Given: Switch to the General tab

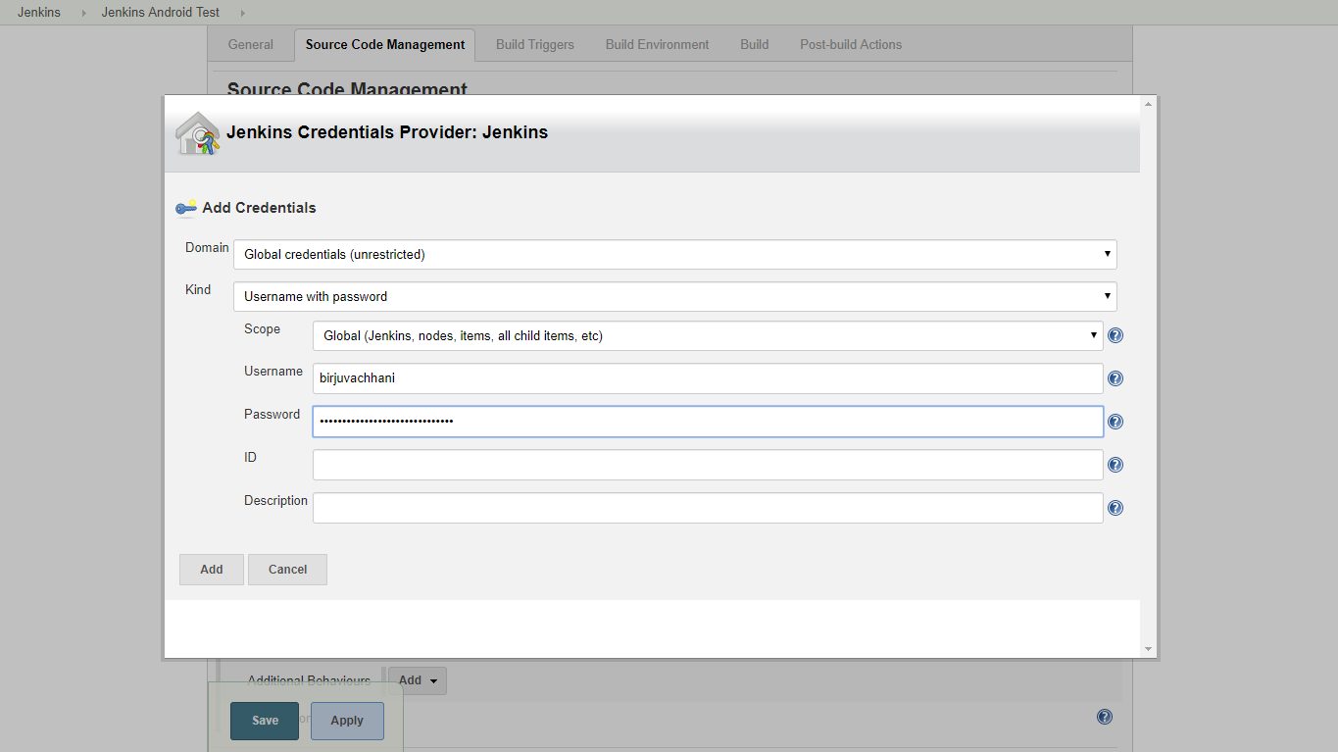Looking at the screenshot, I should click(x=250, y=44).
